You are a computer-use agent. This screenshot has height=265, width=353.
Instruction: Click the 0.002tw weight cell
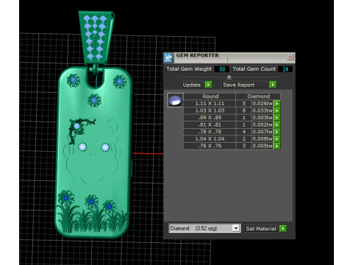(x=263, y=125)
